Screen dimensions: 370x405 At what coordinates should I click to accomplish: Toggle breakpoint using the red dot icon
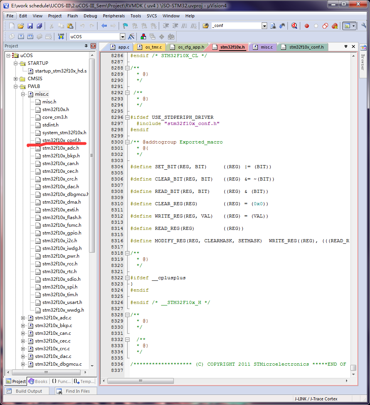[x=307, y=26]
